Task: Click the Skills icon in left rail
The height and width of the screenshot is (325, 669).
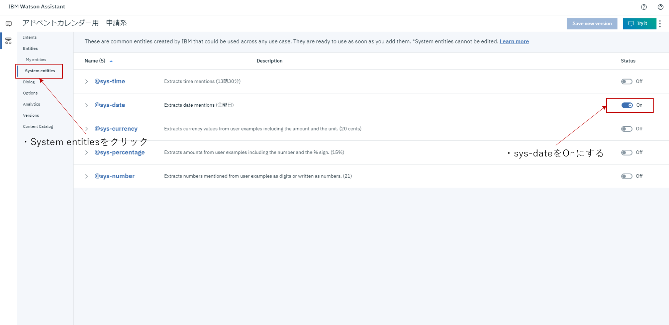Action: [x=9, y=41]
